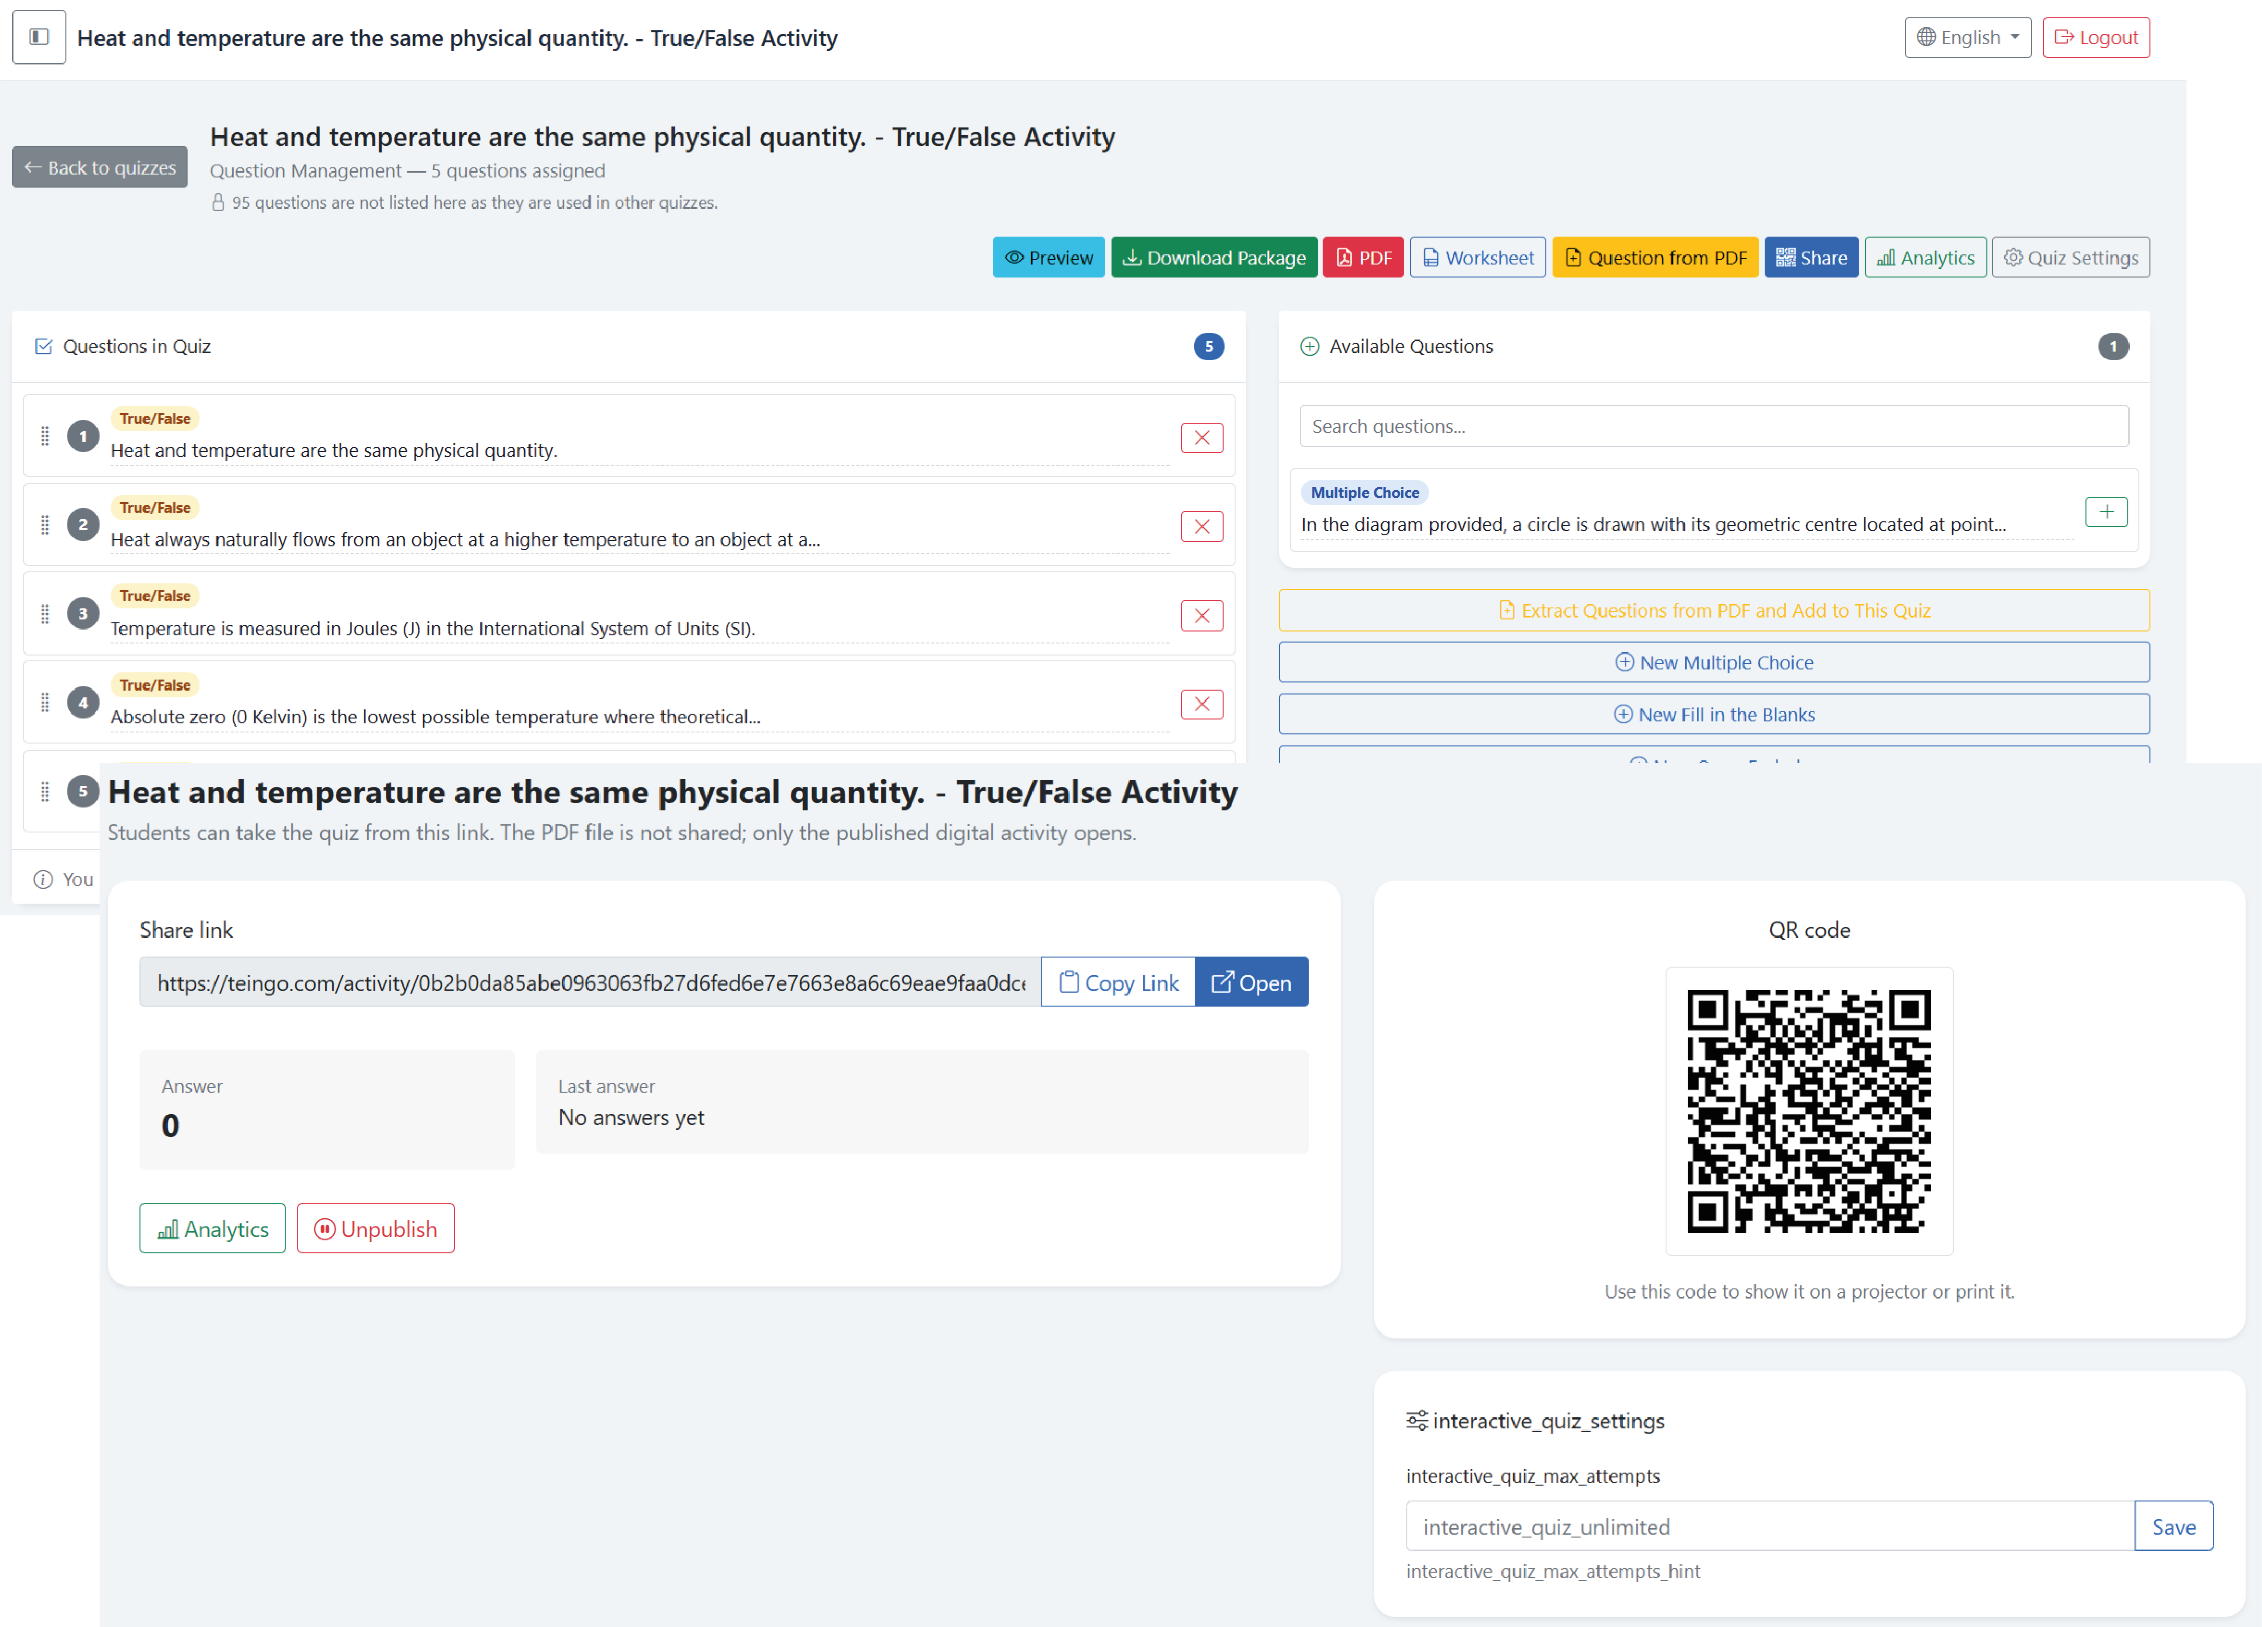Create New Multiple Choice question
The height and width of the screenshot is (1627, 2262).
tap(1714, 662)
